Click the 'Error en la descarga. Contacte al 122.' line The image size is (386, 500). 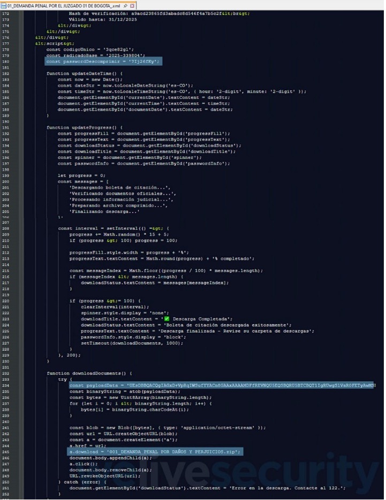pyautogui.click(x=207, y=488)
